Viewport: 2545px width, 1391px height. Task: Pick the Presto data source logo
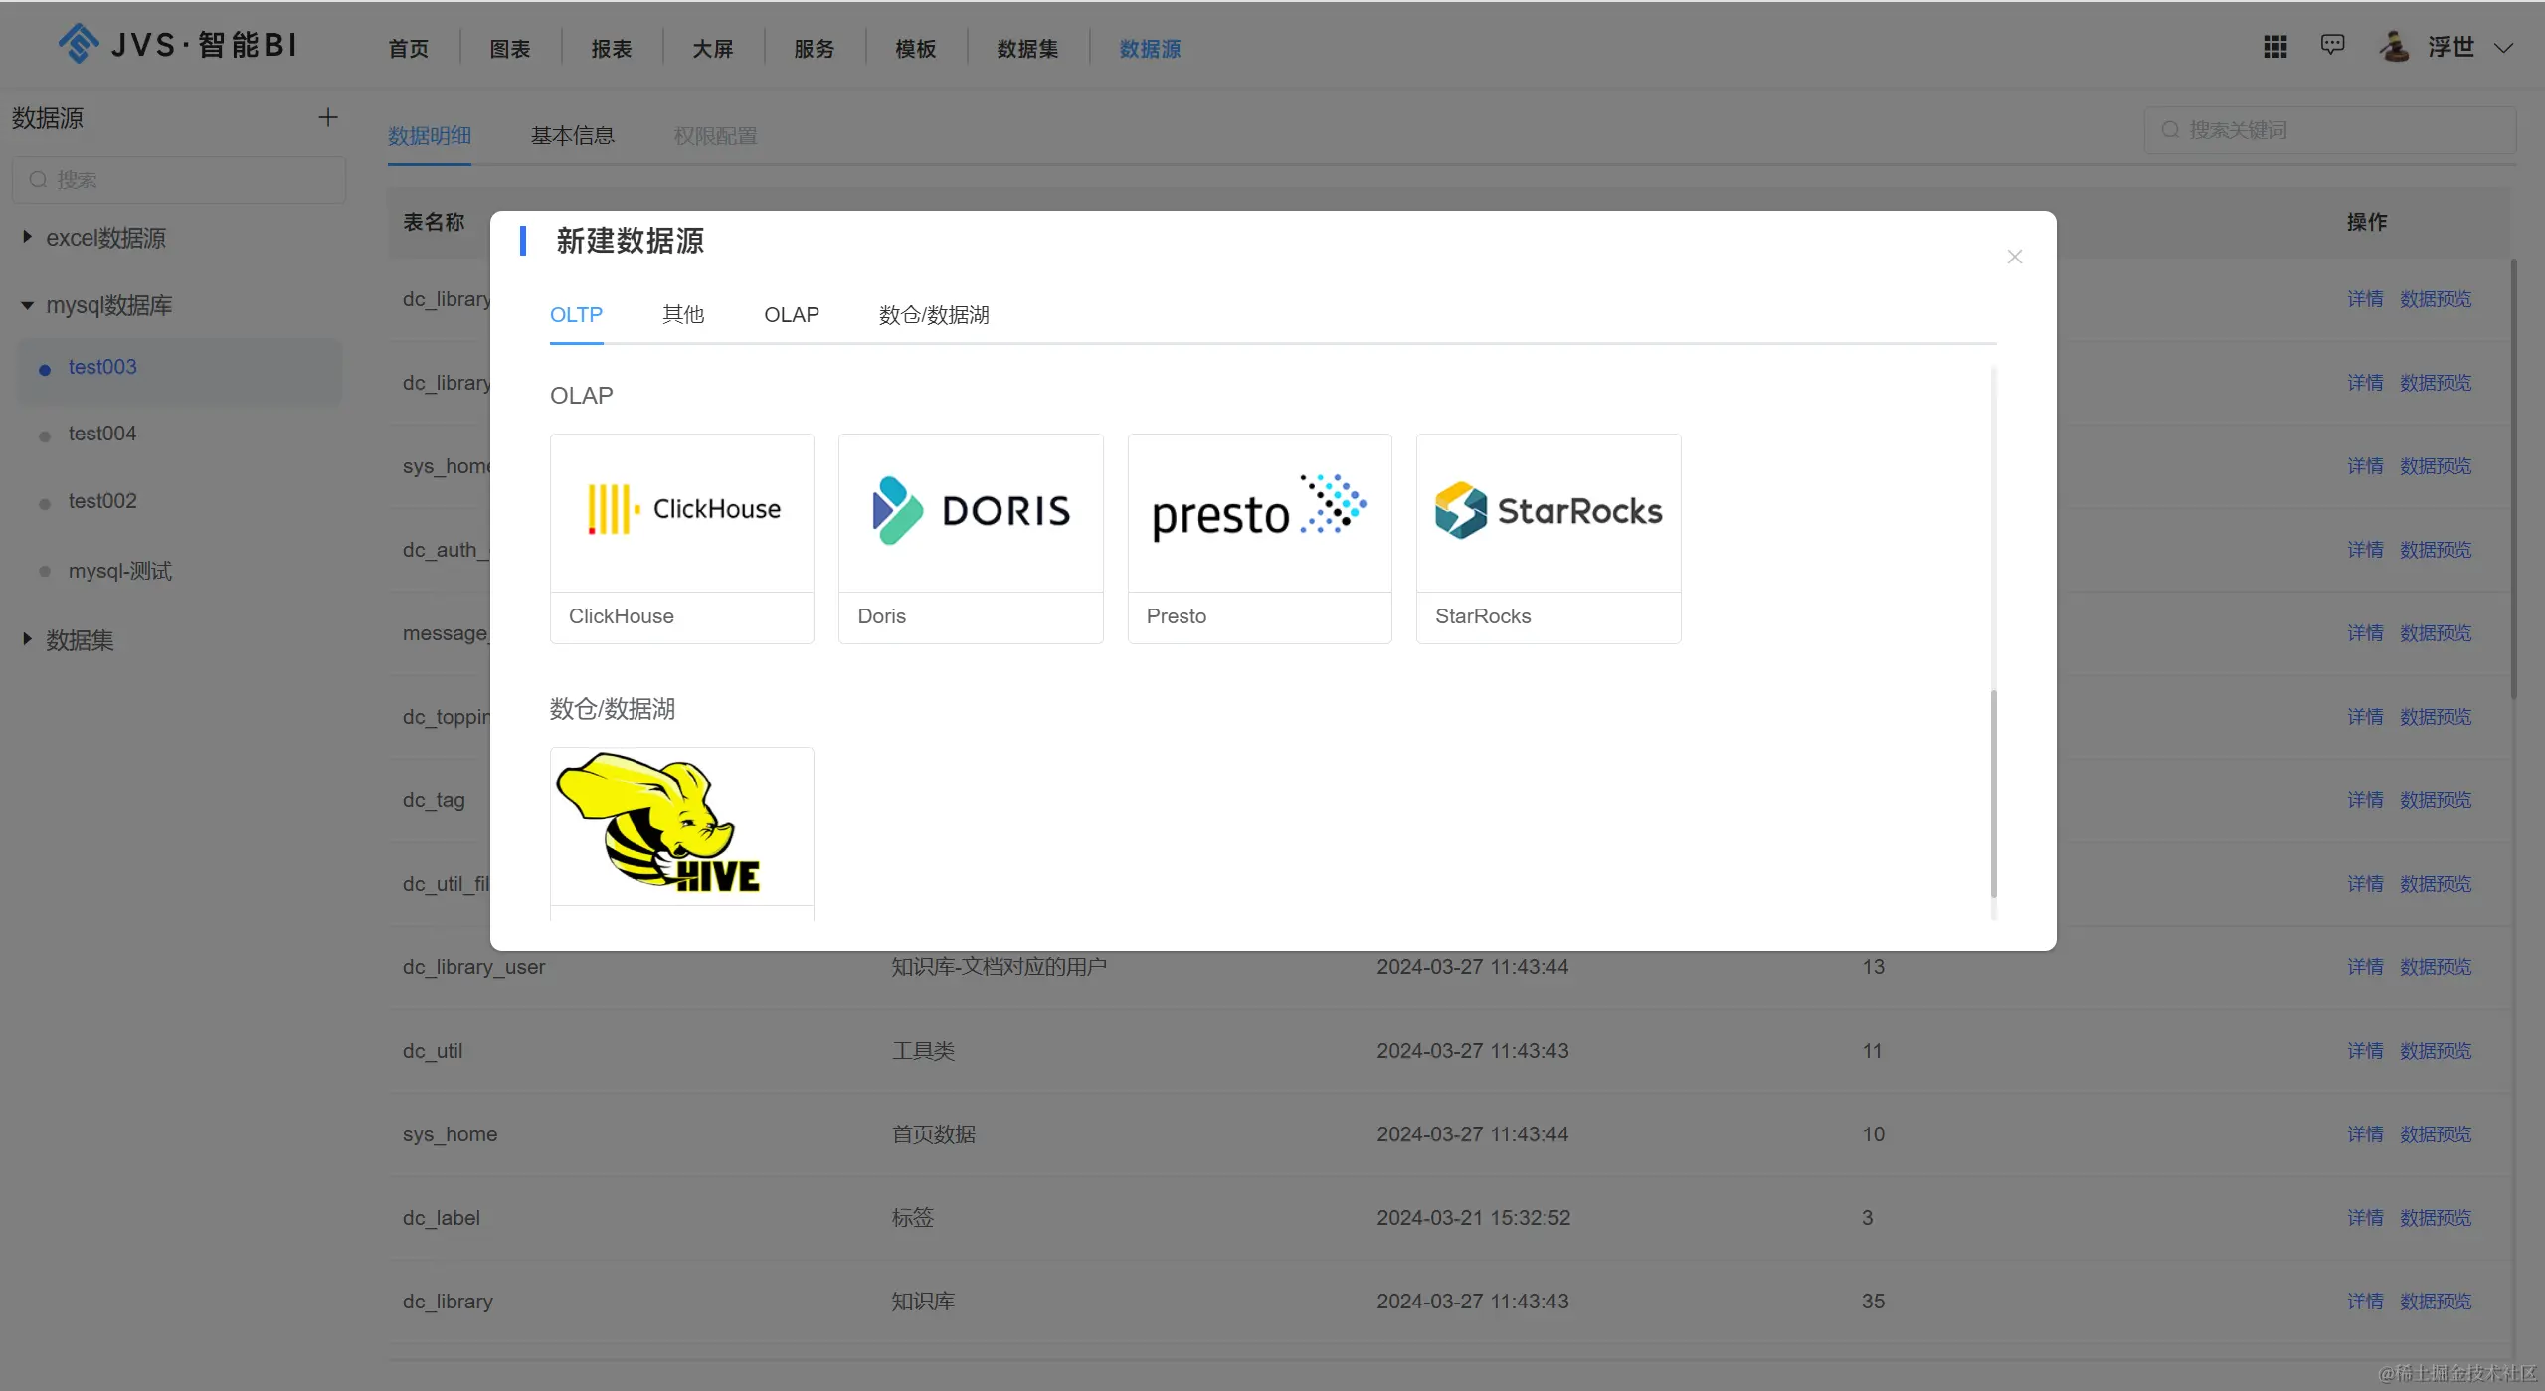(1259, 511)
